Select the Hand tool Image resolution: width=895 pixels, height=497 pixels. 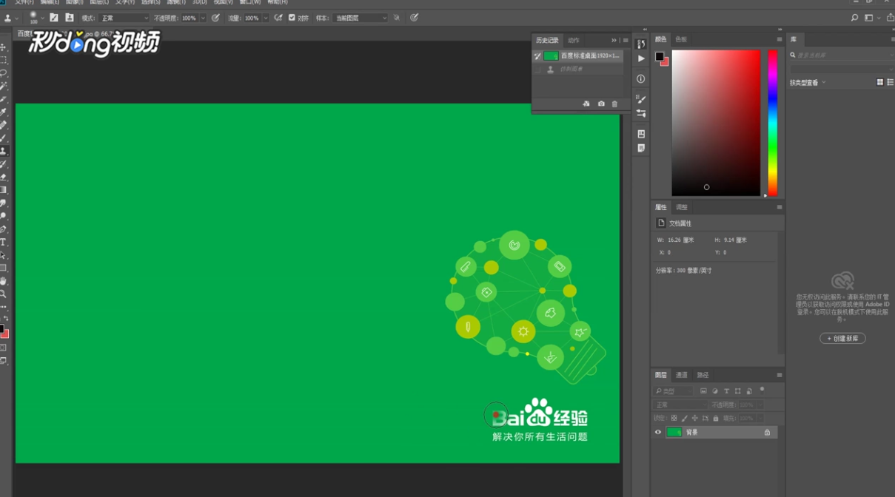click(4, 281)
